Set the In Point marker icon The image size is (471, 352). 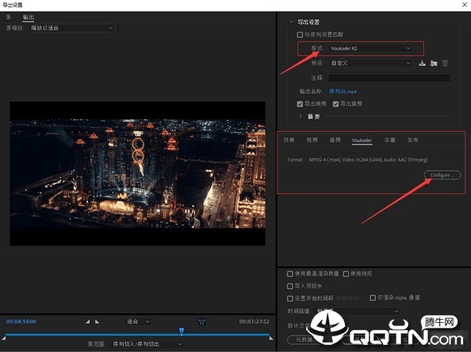[87, 321]
